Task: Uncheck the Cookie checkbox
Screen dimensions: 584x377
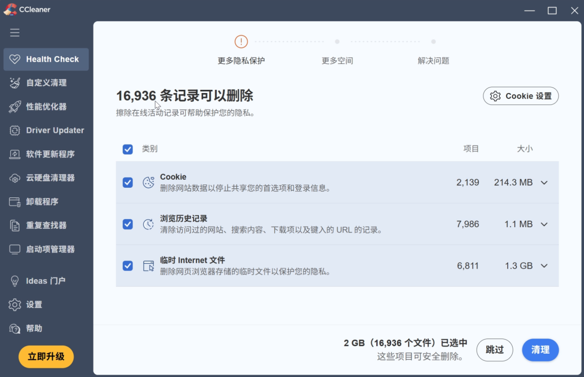Action: 128,182
